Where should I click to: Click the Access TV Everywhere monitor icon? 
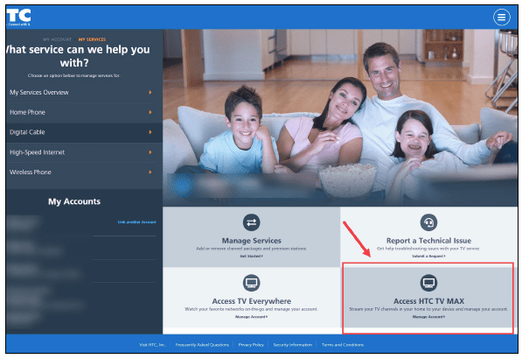[x=251, y=283]
